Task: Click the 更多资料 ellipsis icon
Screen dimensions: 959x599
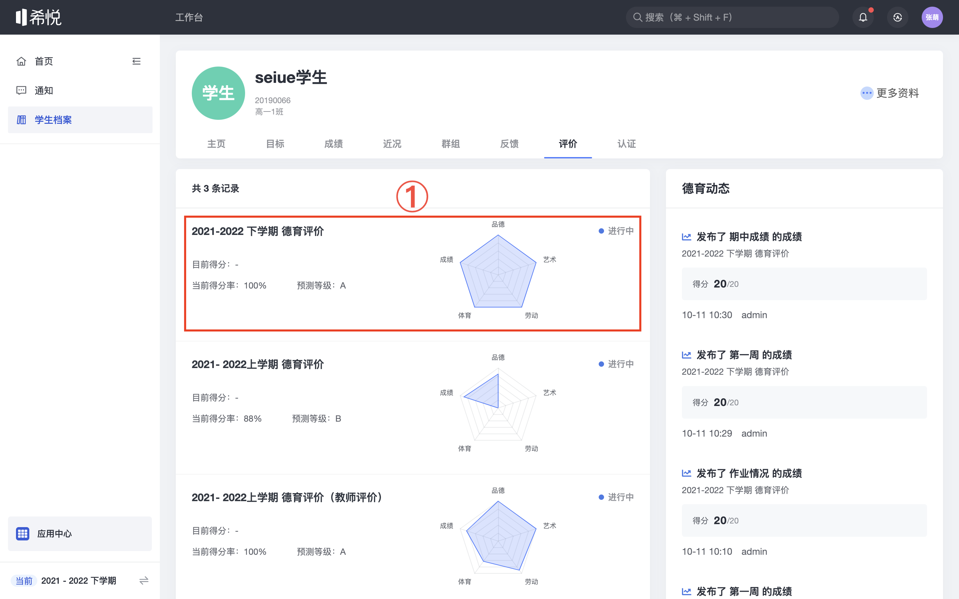Action: pyautogui.click(x=867, y=93)
